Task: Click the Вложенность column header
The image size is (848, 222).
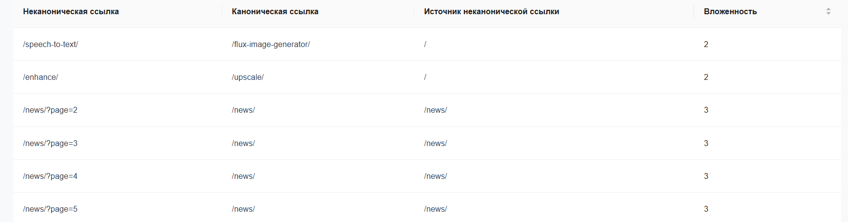Action: [x=730, y=11]
